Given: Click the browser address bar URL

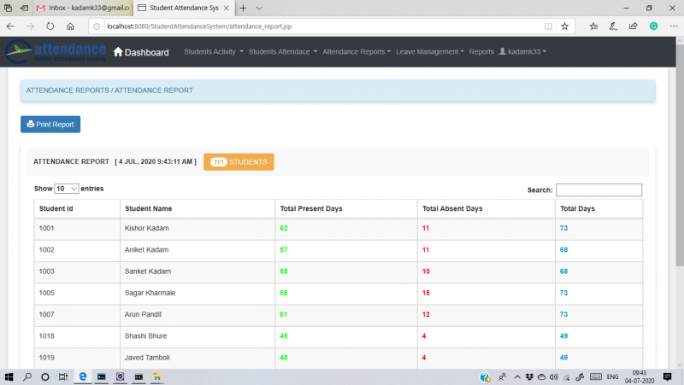Looking at the screenshot, I should click(199, 26).
